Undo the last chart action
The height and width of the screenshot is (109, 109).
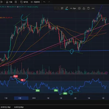(44, 2)
